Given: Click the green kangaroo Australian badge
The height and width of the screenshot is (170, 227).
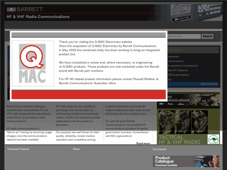Looking at the screenshot, I should (x=213, y=139).
